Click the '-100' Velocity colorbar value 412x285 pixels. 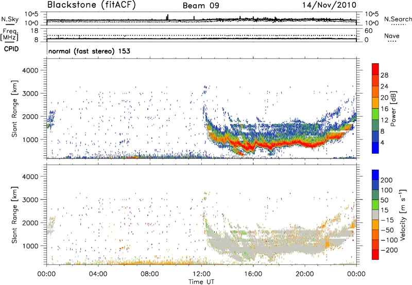[x=389, y=240]
